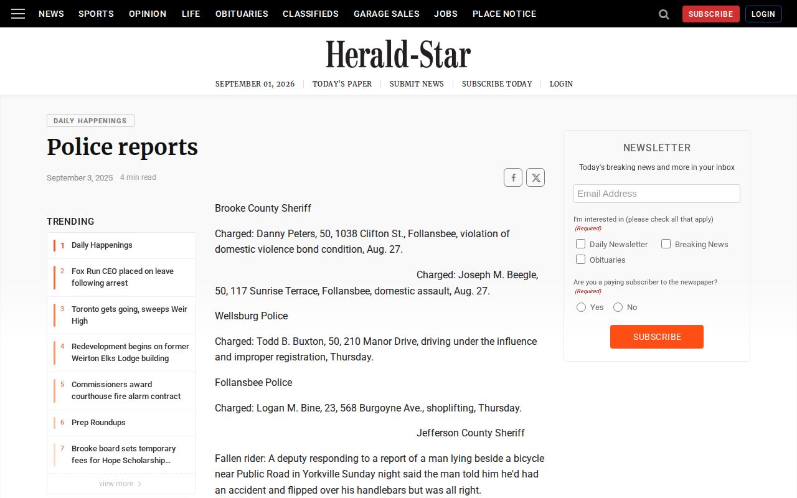797x498 pixels.
Task: Share article on Facebook icon
Action: (x=513, y=177)
